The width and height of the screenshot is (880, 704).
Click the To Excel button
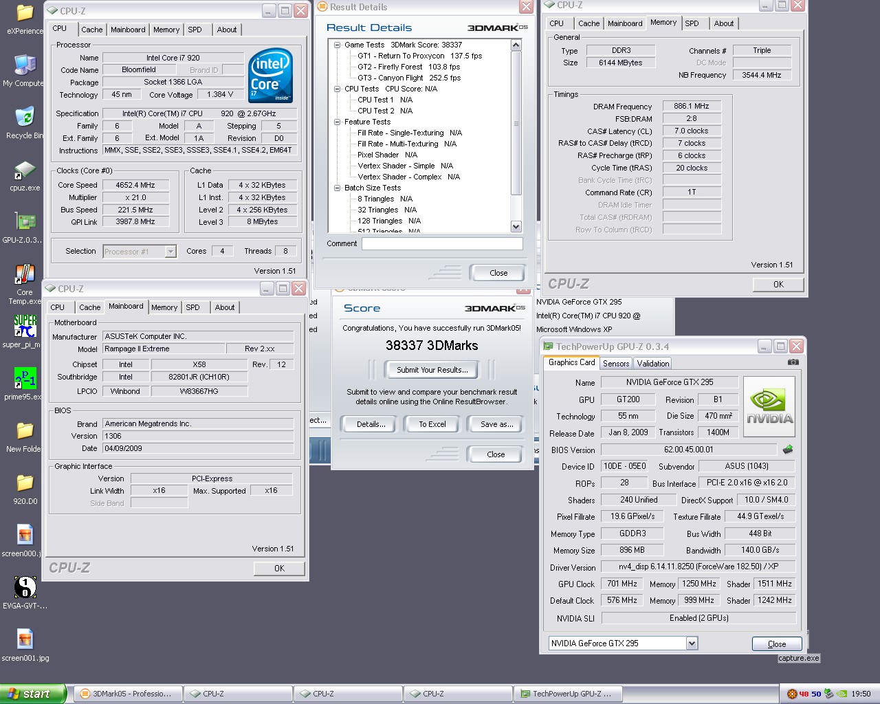pos(432,424)
